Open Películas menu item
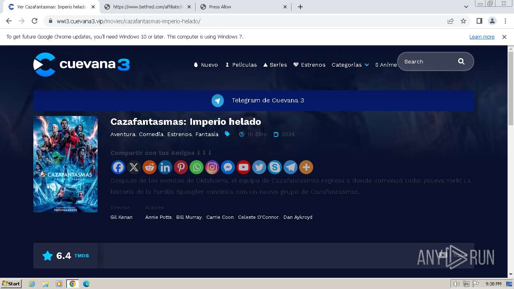 pos(241,65)
